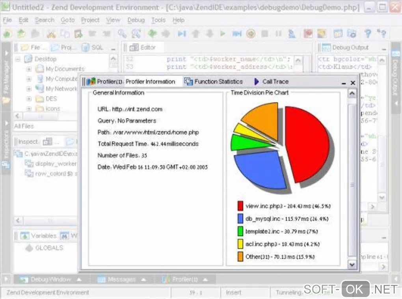Select the File tab in file manager
This screenshot has width=402, height=299.
(x=34, y=47)
